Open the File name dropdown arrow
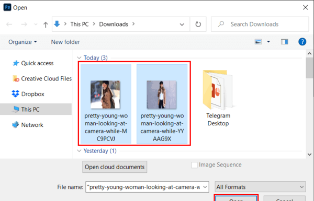The height and width of the screenshot is (201, 314). point(205,187)
